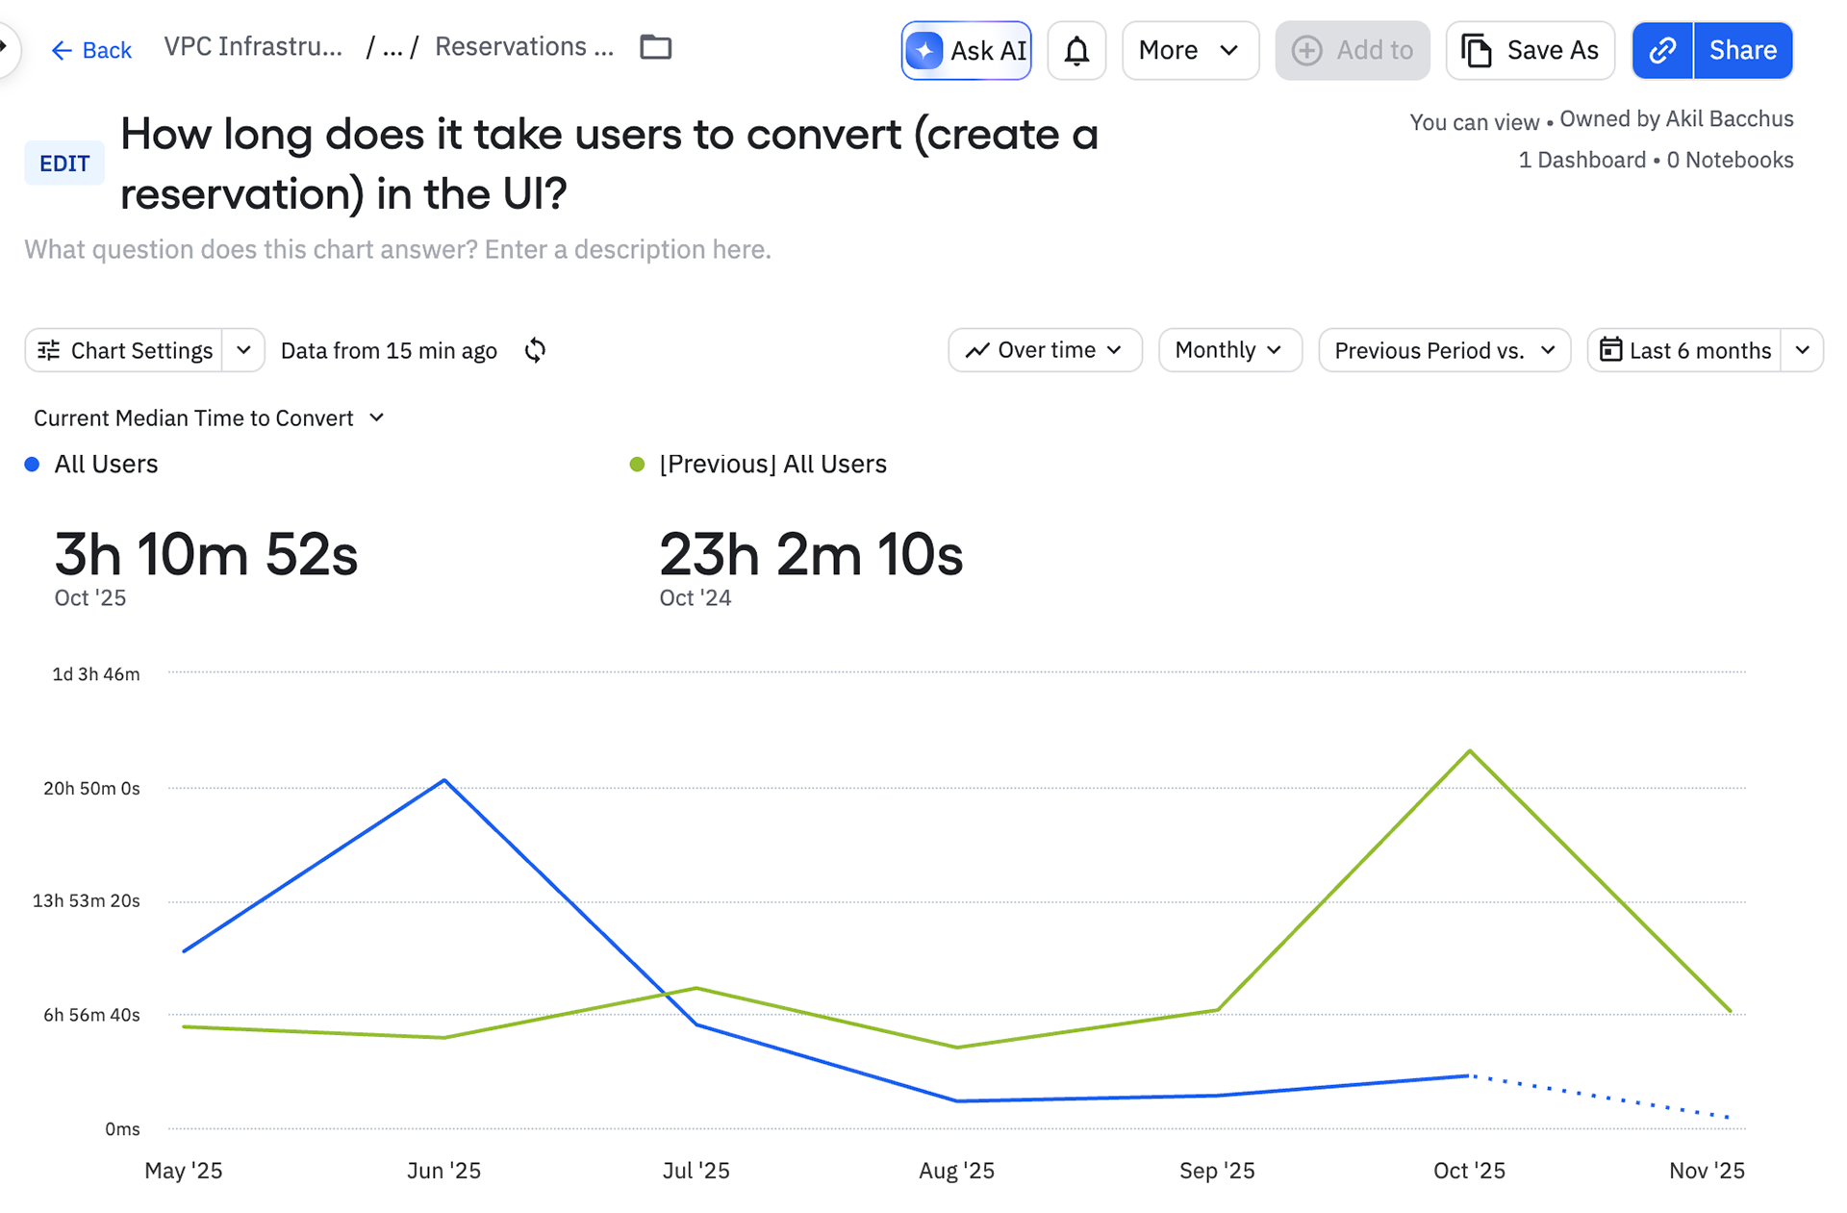The height and width of the screenshot is (1213, 1847).
Task: Open the Over time chart type dropdown
Action: [1045, 350]
